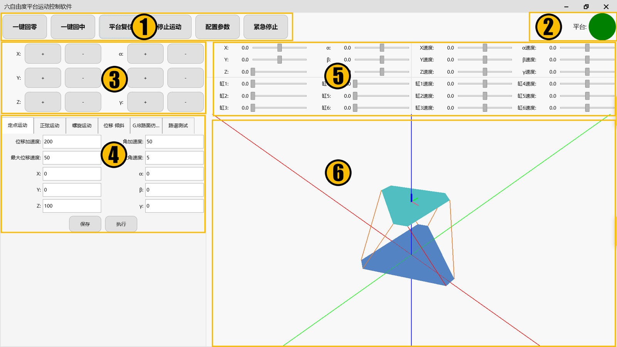The image size is (617, 347).
Task: Open 配置参数 settings
Action: point(217,27)
